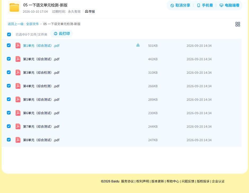Open 企业认证 footer link

click(x=218, y=181)
